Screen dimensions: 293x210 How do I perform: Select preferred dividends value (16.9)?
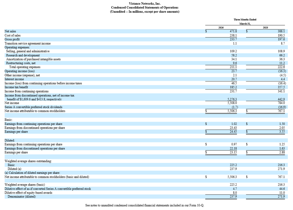(282, 107)
